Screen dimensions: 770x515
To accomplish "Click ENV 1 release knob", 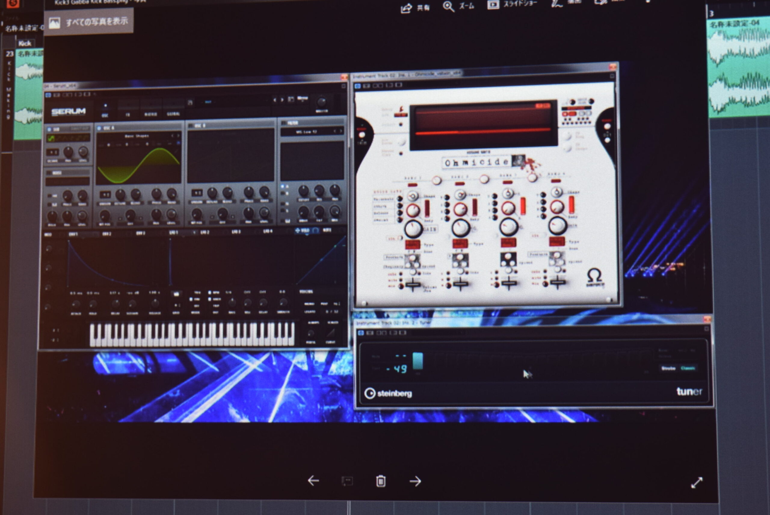I will click(155, 303).
